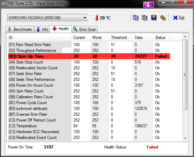This screenshot has height=157, width=194.
Task: Select the Hardware ECC Recovered row
Action: 89,132
